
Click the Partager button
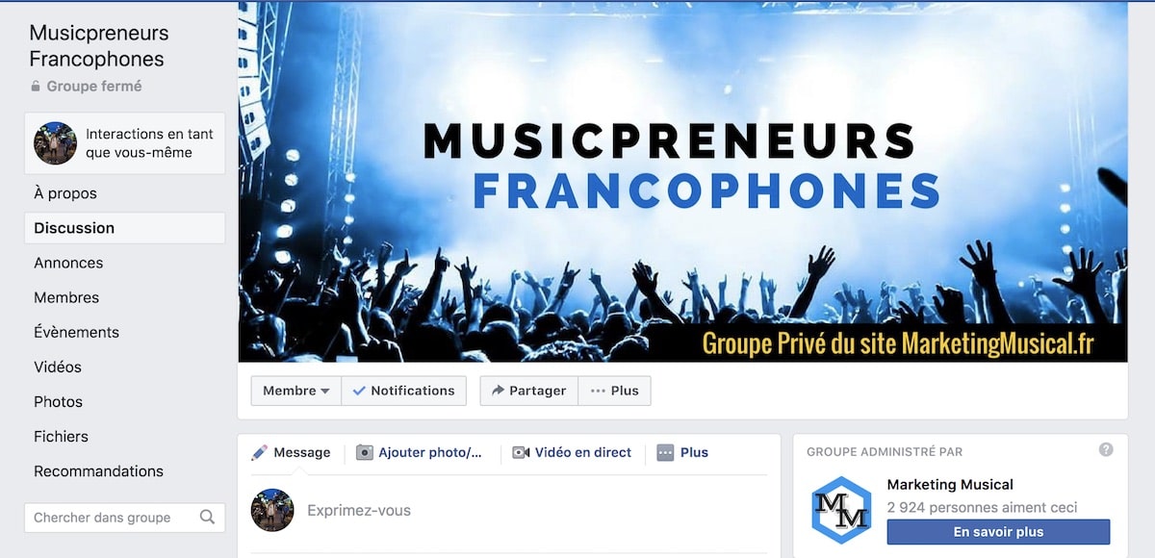tap(529, 391)
